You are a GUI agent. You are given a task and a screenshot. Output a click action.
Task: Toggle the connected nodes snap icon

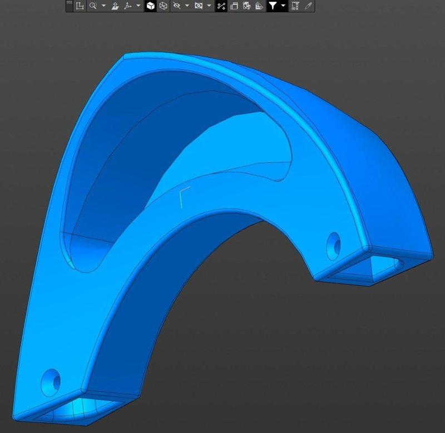tap(221, 6)
